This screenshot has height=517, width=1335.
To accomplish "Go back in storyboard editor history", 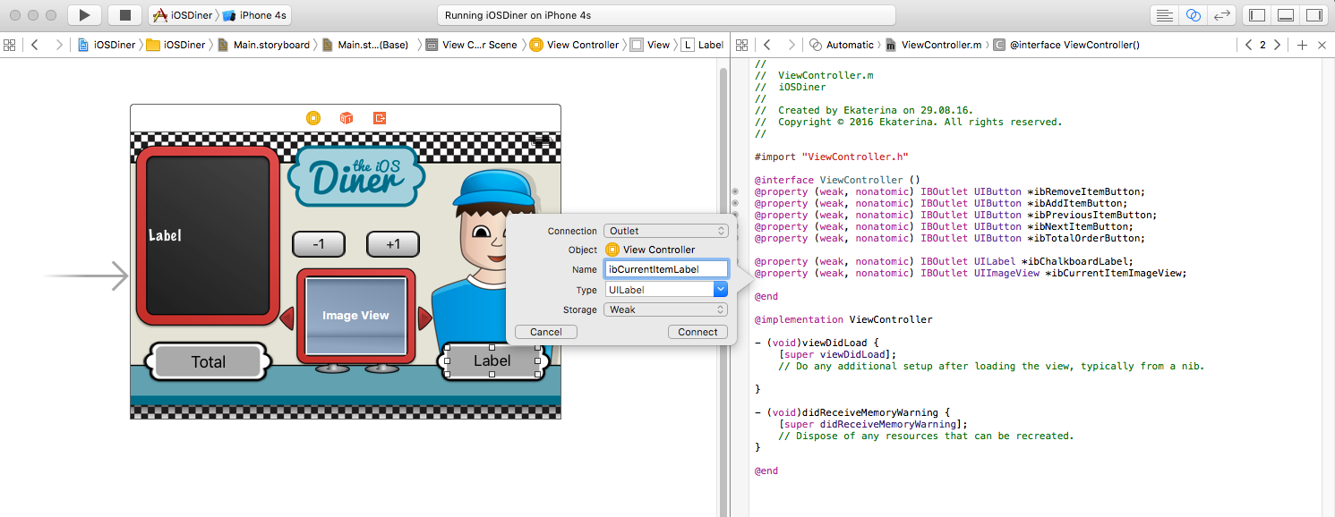I will coord(34,45).
